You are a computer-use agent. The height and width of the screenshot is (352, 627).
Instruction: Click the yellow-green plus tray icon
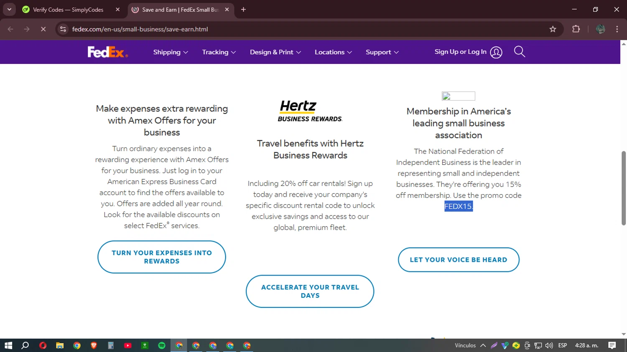(516, 345)
